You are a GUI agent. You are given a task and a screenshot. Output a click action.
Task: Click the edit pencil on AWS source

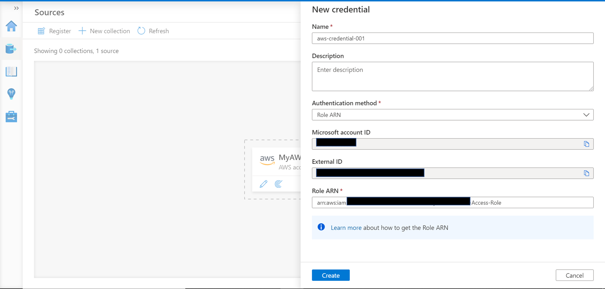click(263, 184)
